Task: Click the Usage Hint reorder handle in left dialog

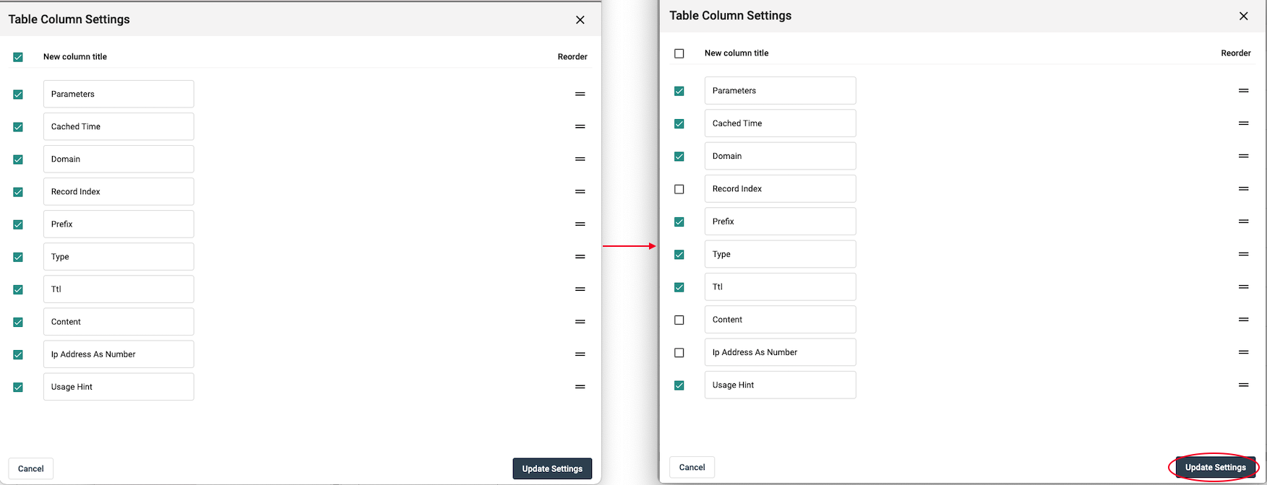Action: (580, 387)
